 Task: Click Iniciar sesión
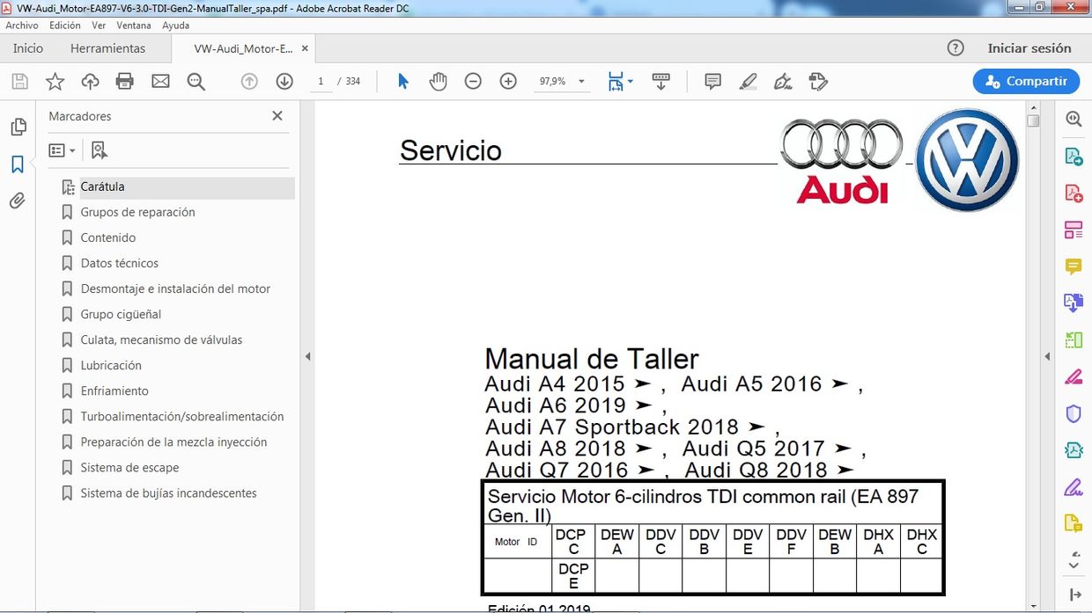coord(1031,48)
